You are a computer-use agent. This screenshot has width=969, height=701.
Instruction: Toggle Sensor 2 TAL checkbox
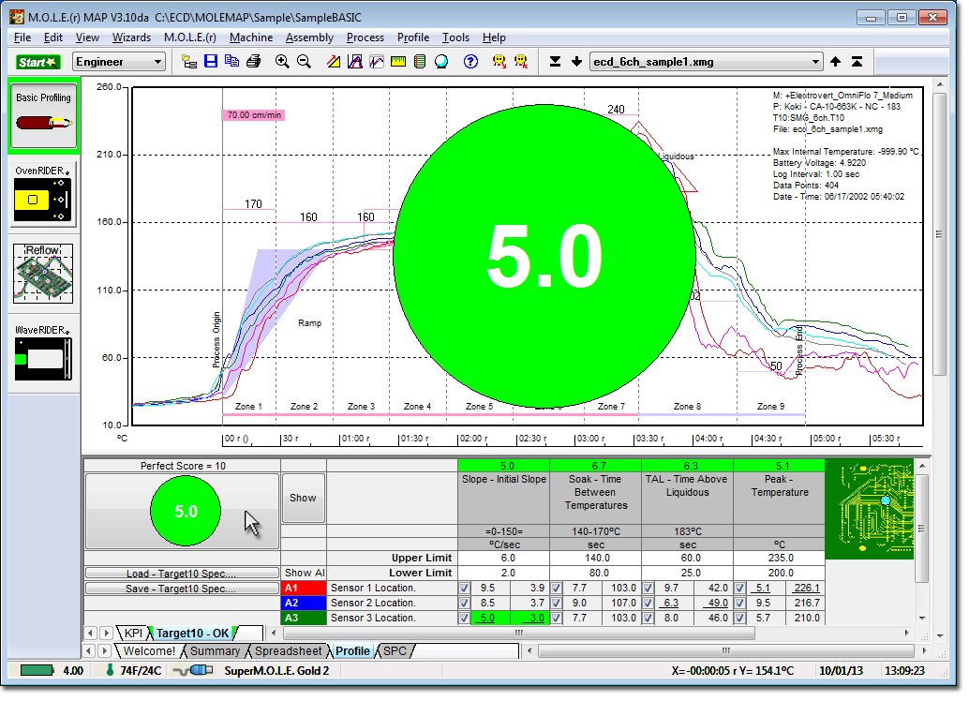point(648,604)
